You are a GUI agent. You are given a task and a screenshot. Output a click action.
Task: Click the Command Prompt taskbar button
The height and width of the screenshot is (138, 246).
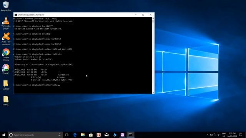pos(130,135)
